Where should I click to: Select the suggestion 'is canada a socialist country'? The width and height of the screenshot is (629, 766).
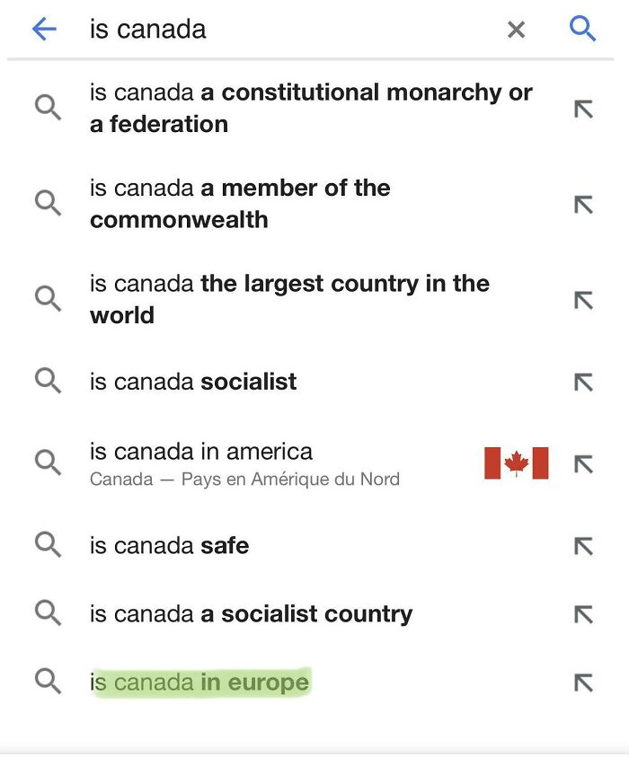point(251,613)
